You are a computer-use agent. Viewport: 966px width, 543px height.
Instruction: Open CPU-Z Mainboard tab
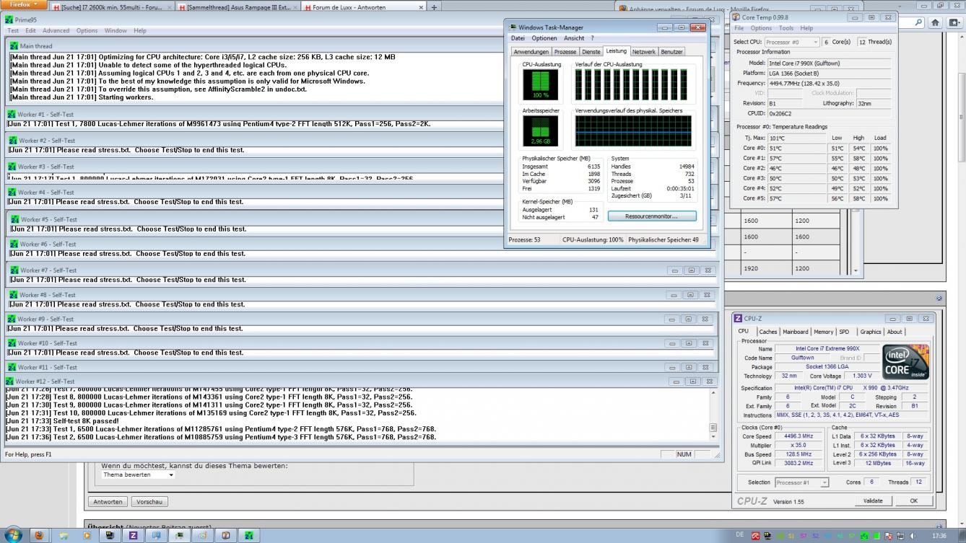pos(796,332)
